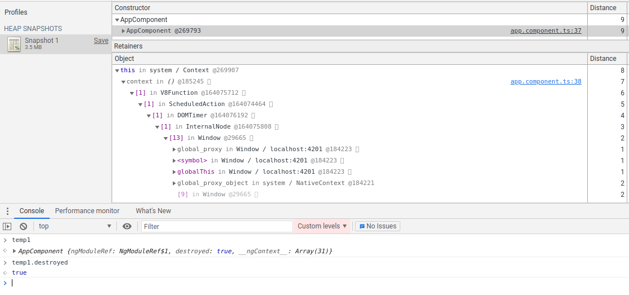Open the What's New tab
This screenshot has height=295, width=629.
click(153, 211)
